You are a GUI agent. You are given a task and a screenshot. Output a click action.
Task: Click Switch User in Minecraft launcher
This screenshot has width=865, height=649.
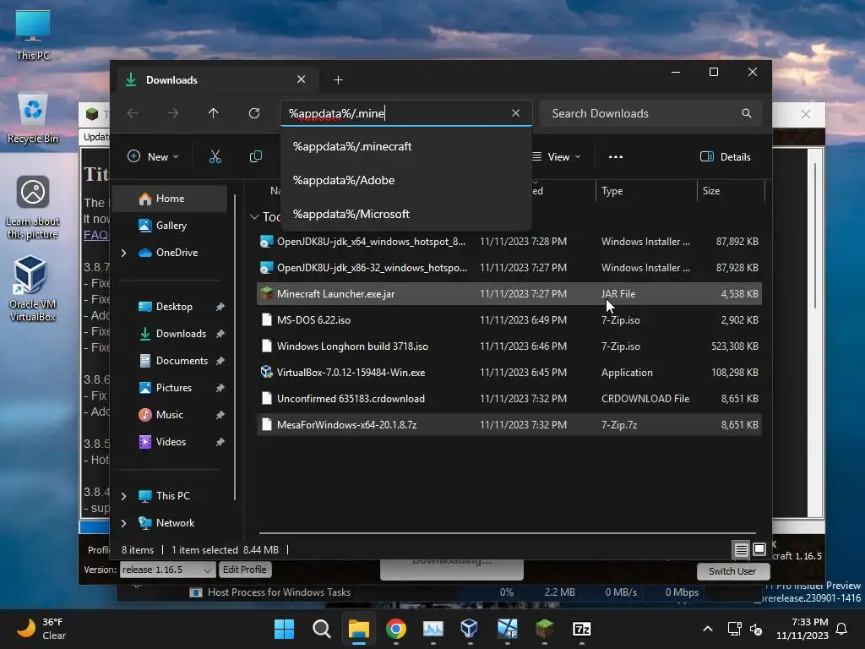(x=732, y=571)
